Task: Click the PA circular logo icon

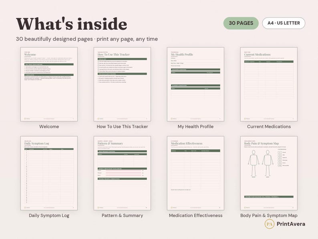Action: (x=270, y=224)
